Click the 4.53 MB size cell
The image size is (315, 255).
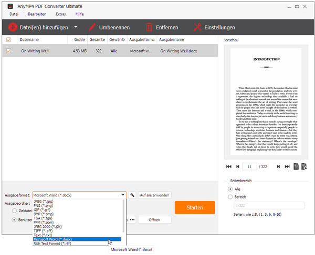point(80,51)
